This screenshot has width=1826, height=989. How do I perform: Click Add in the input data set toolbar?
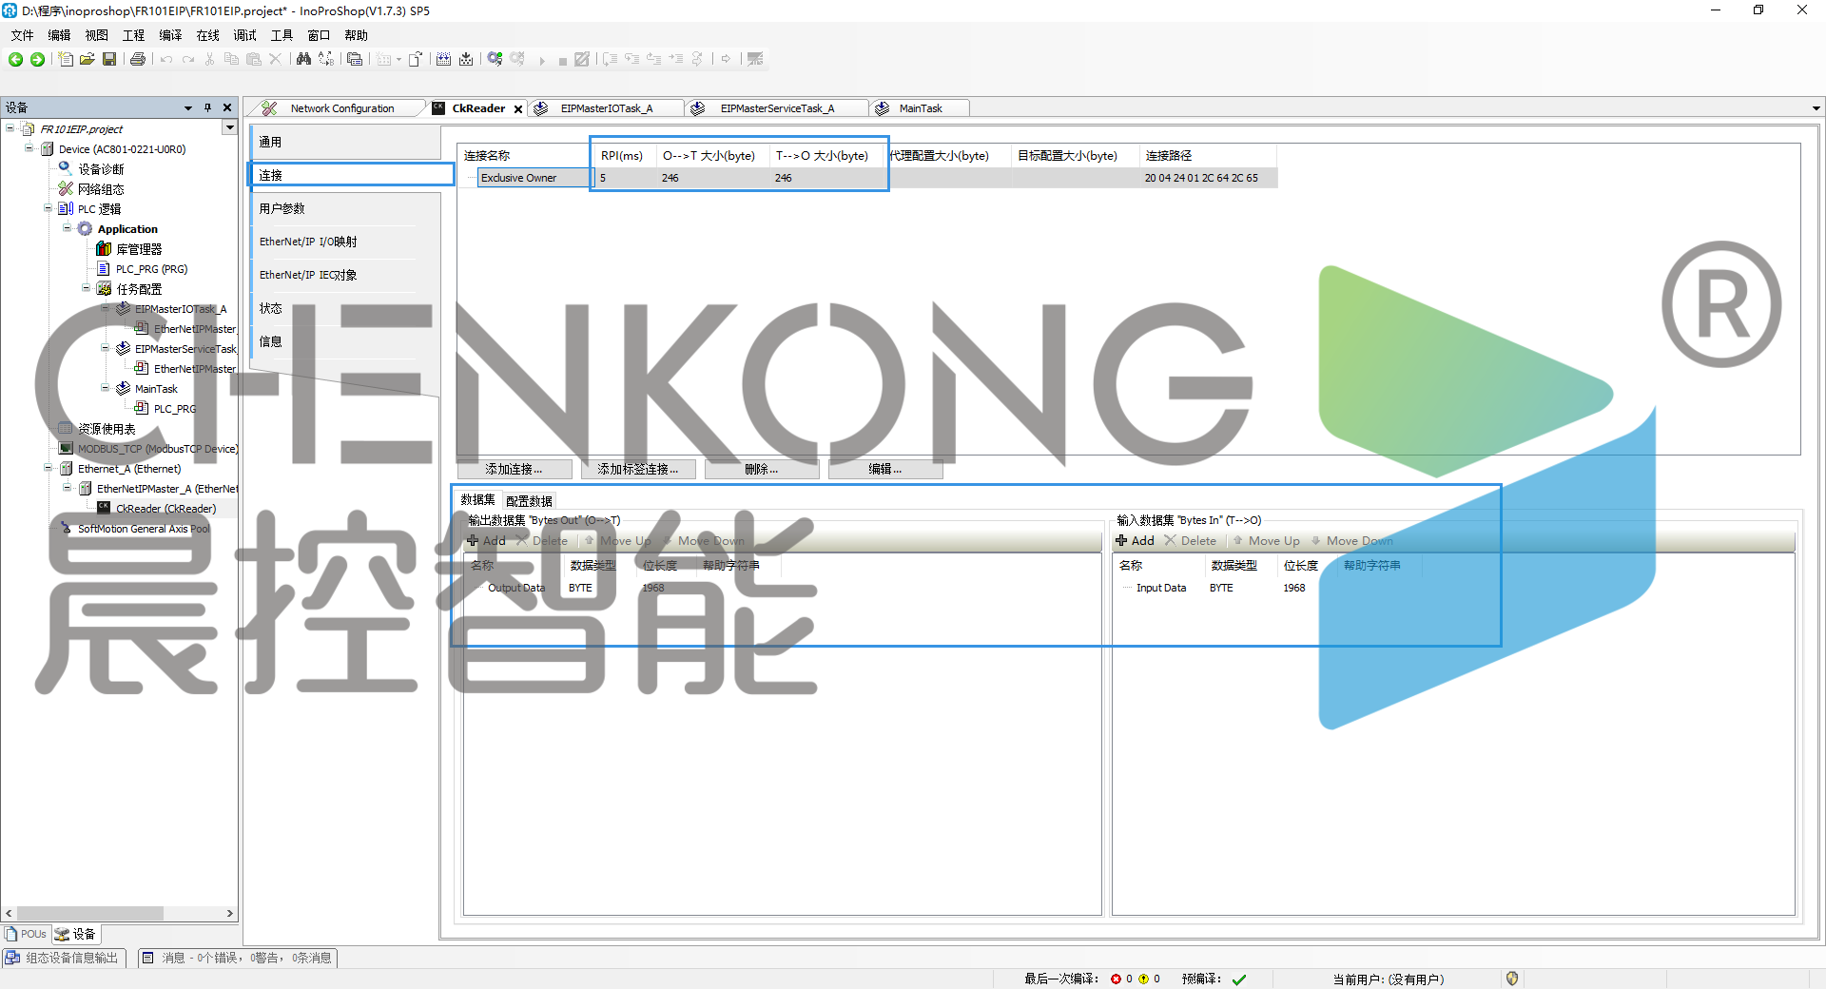[1136, 540]
